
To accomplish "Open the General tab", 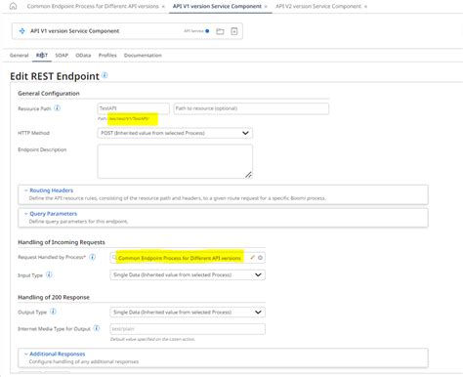I will 20,56.
